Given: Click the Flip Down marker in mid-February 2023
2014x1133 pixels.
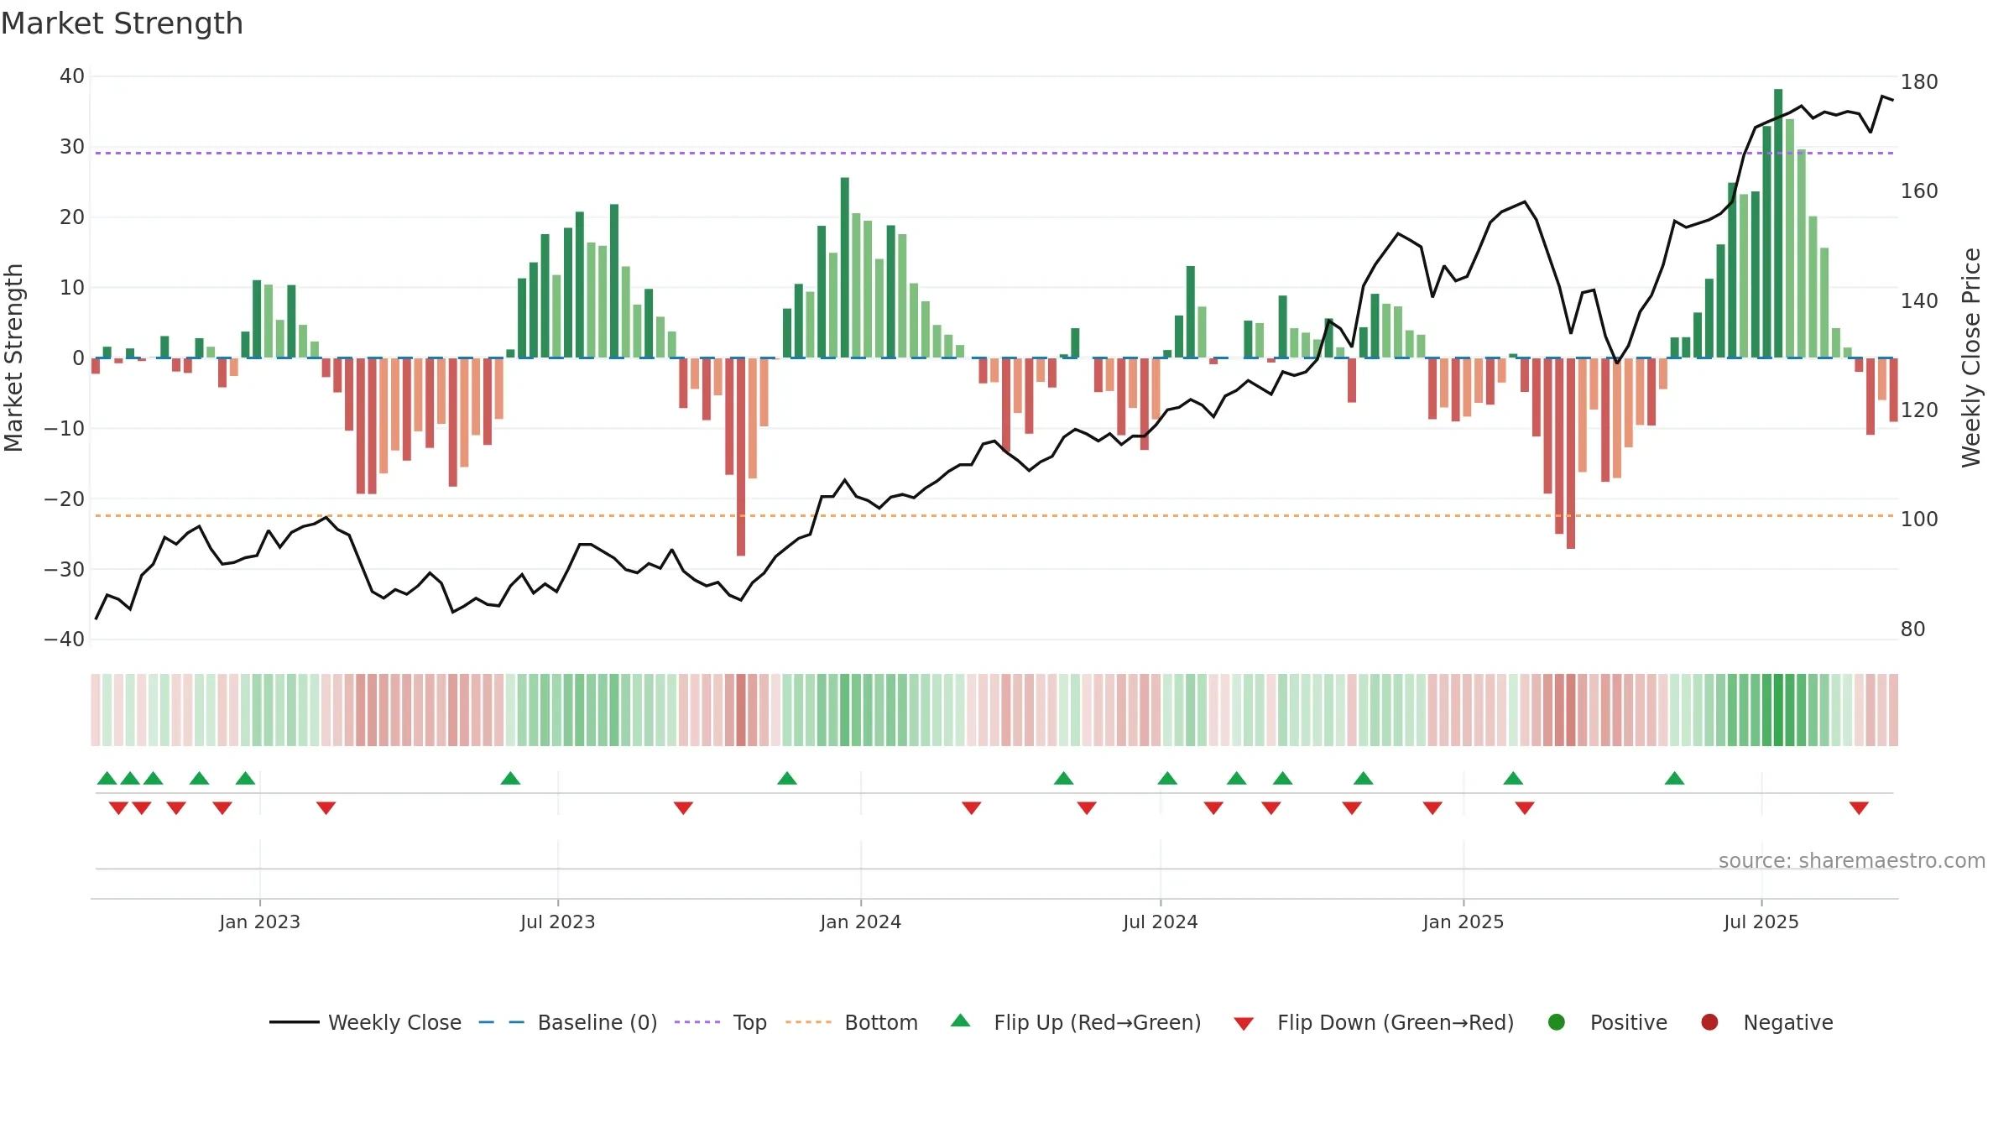Looking at the screenshot, I should pyautogui.click(x=326, y=808).
